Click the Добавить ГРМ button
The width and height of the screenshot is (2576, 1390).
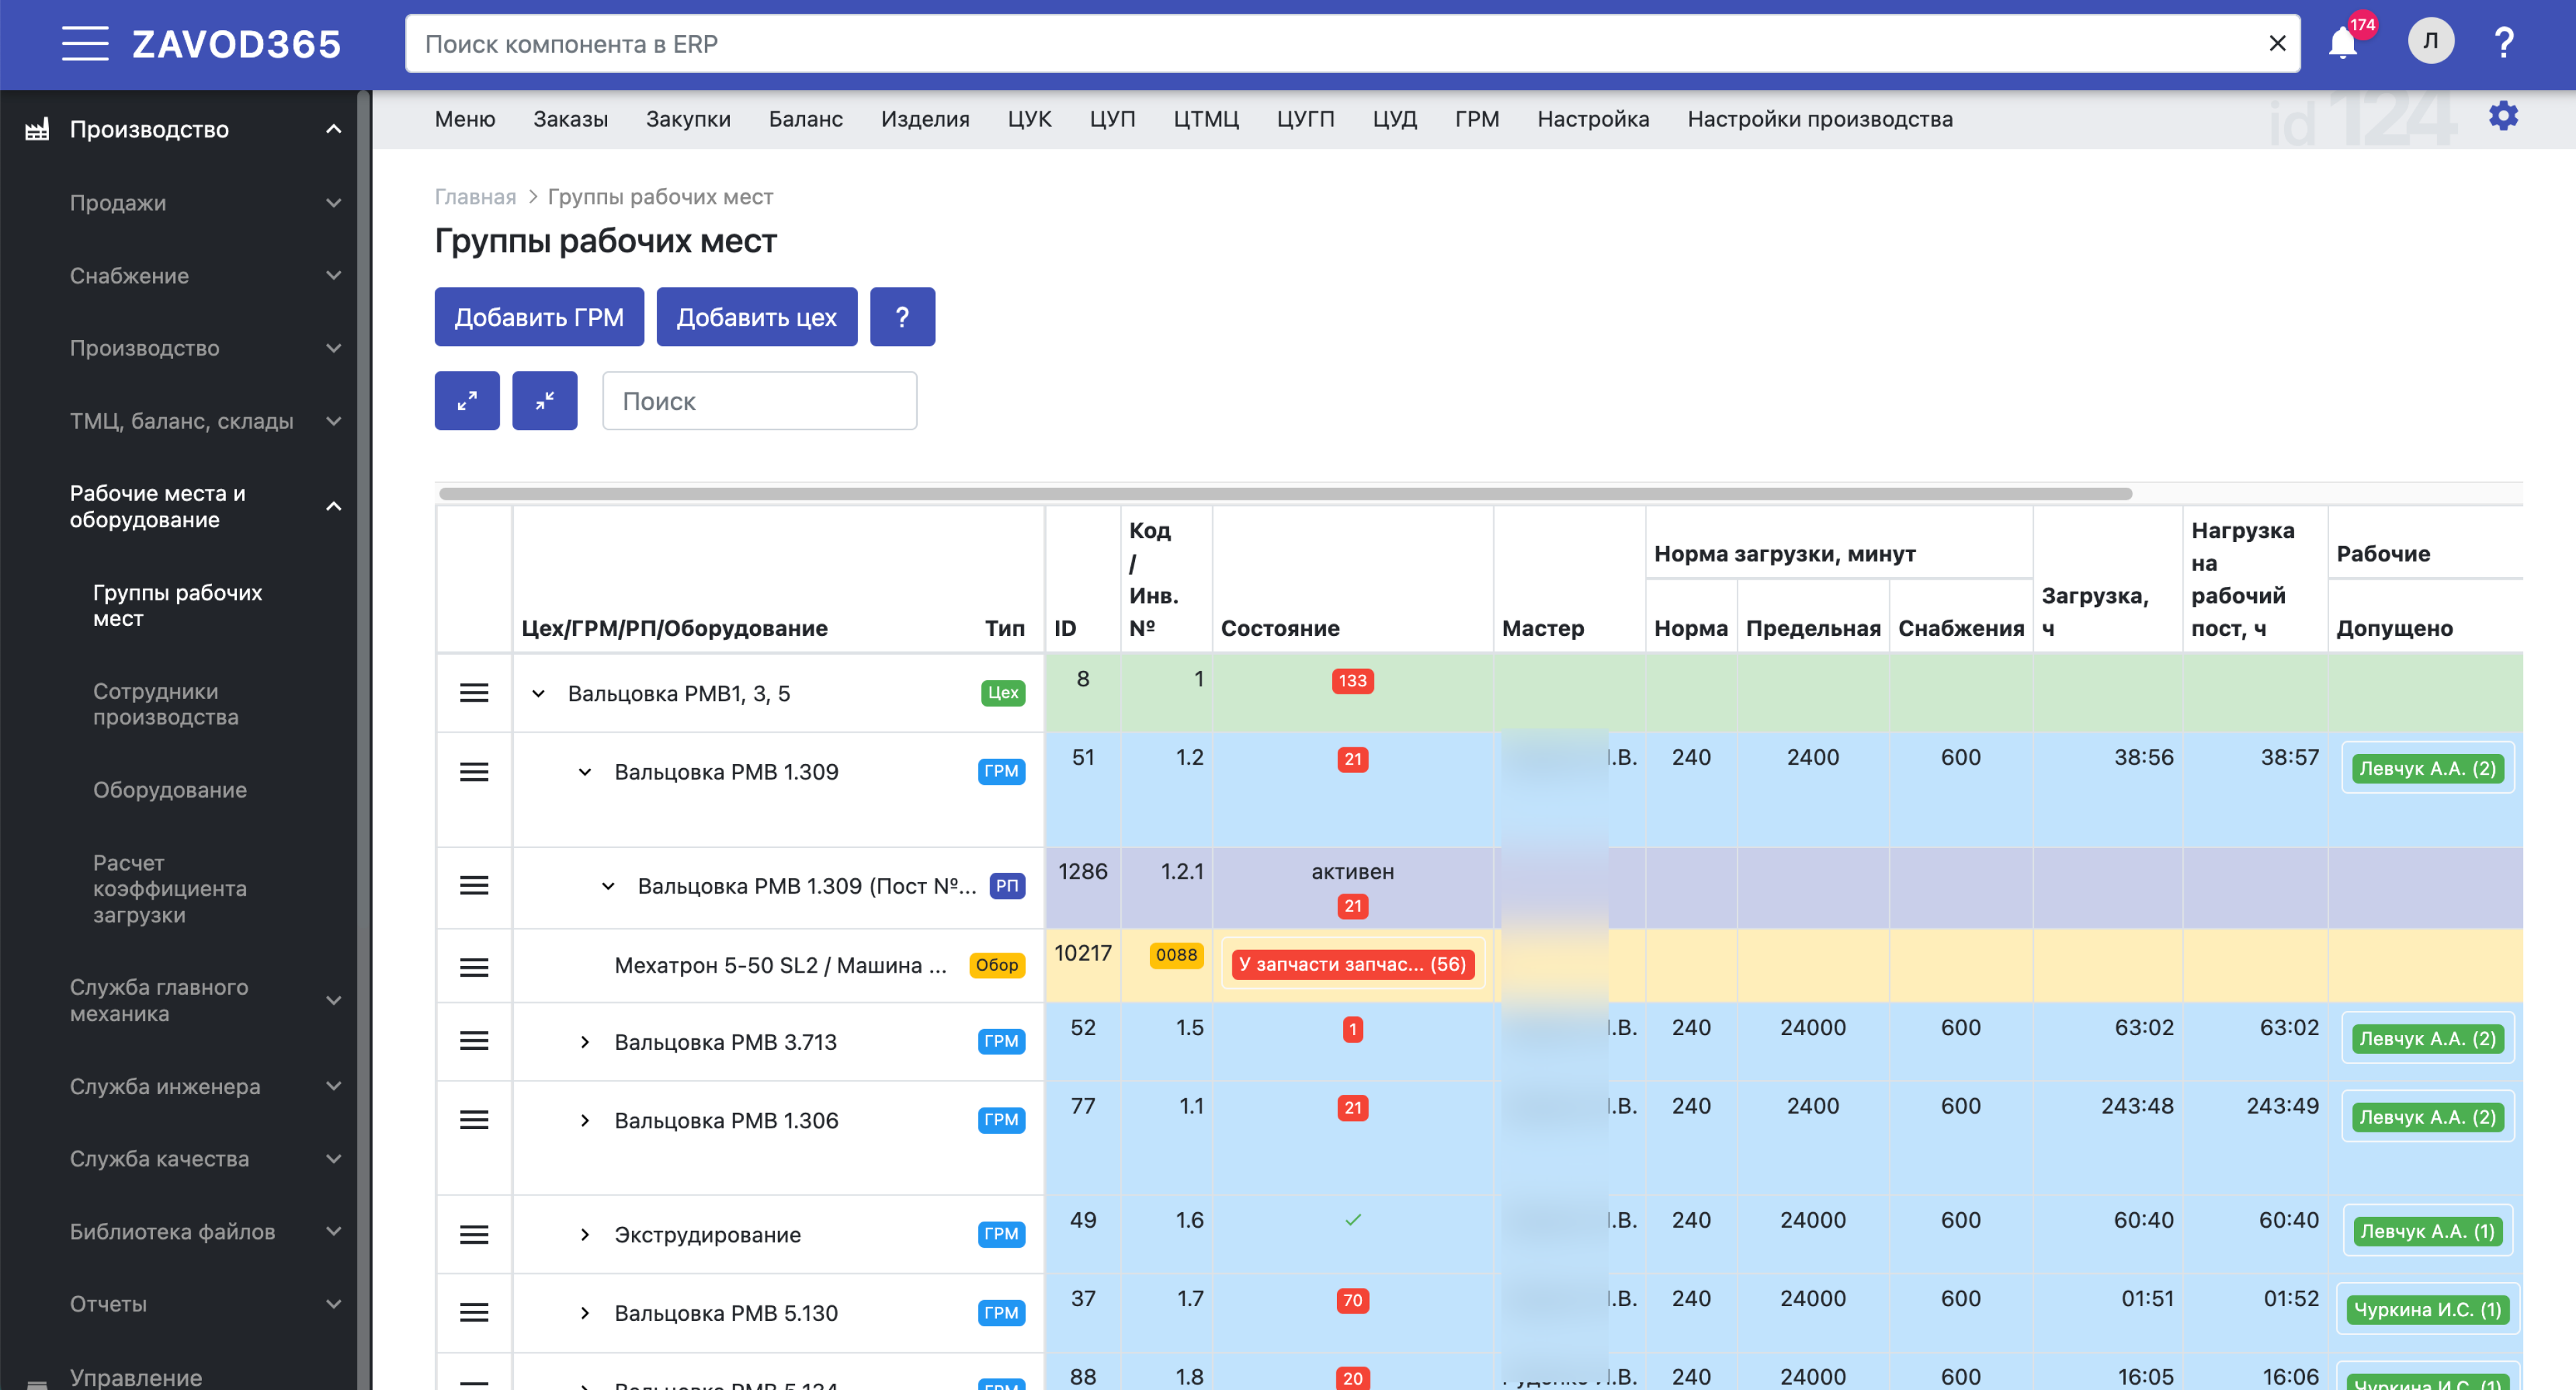(x=538, y=317)
